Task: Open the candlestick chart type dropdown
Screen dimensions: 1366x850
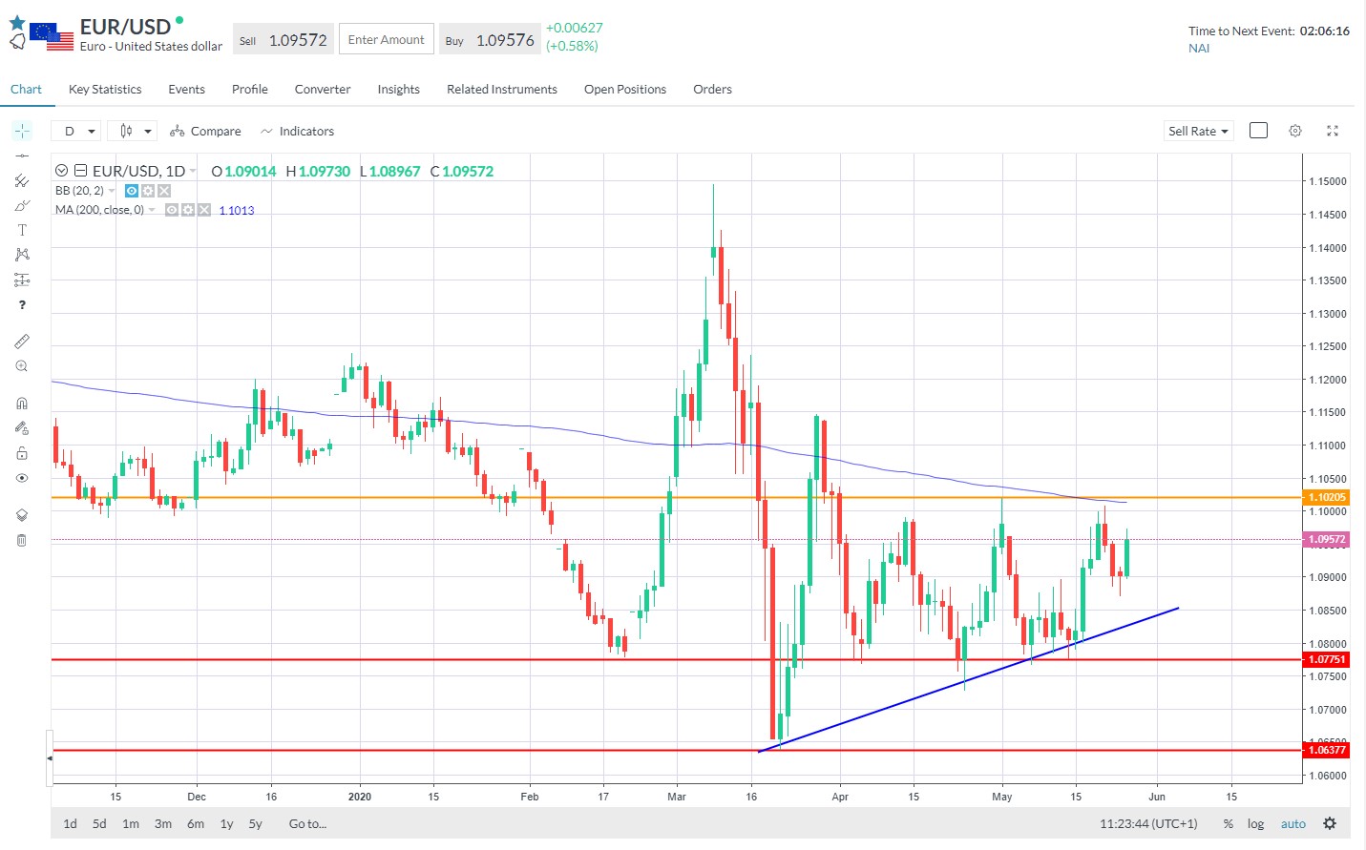Action: tap(133, 131)
